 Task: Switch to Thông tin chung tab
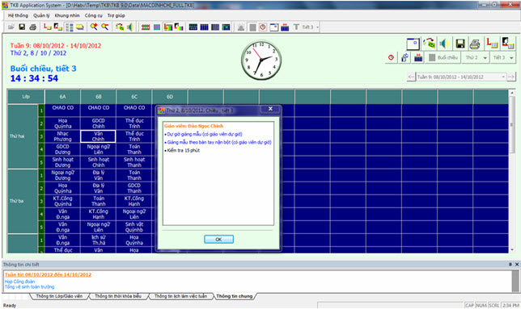[235, 296]
